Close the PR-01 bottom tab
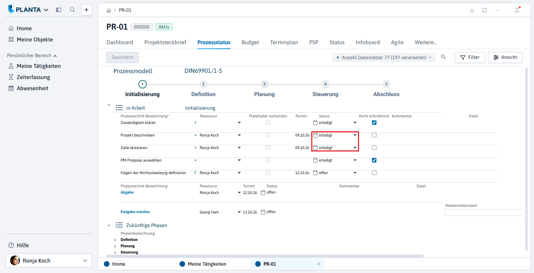This screenshot has width=534, height=273. [x=318, y=264]
